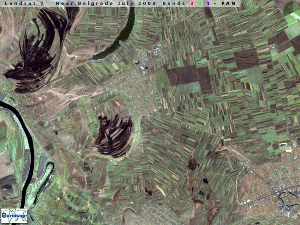The width and height of the screenshot is (300, 225).
Task: Click the word "Belgrade" in the caption
Action: coord(95,3)
